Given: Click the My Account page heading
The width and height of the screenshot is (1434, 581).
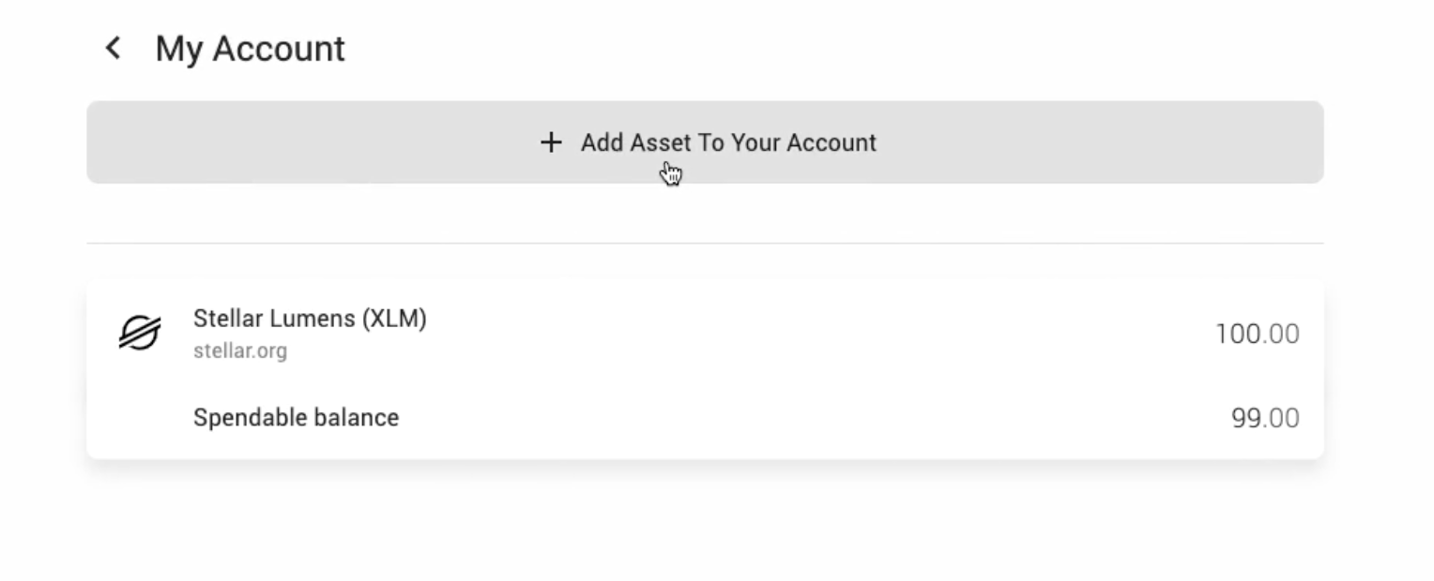Looking at the screenshot, I should tap(251, 49).
